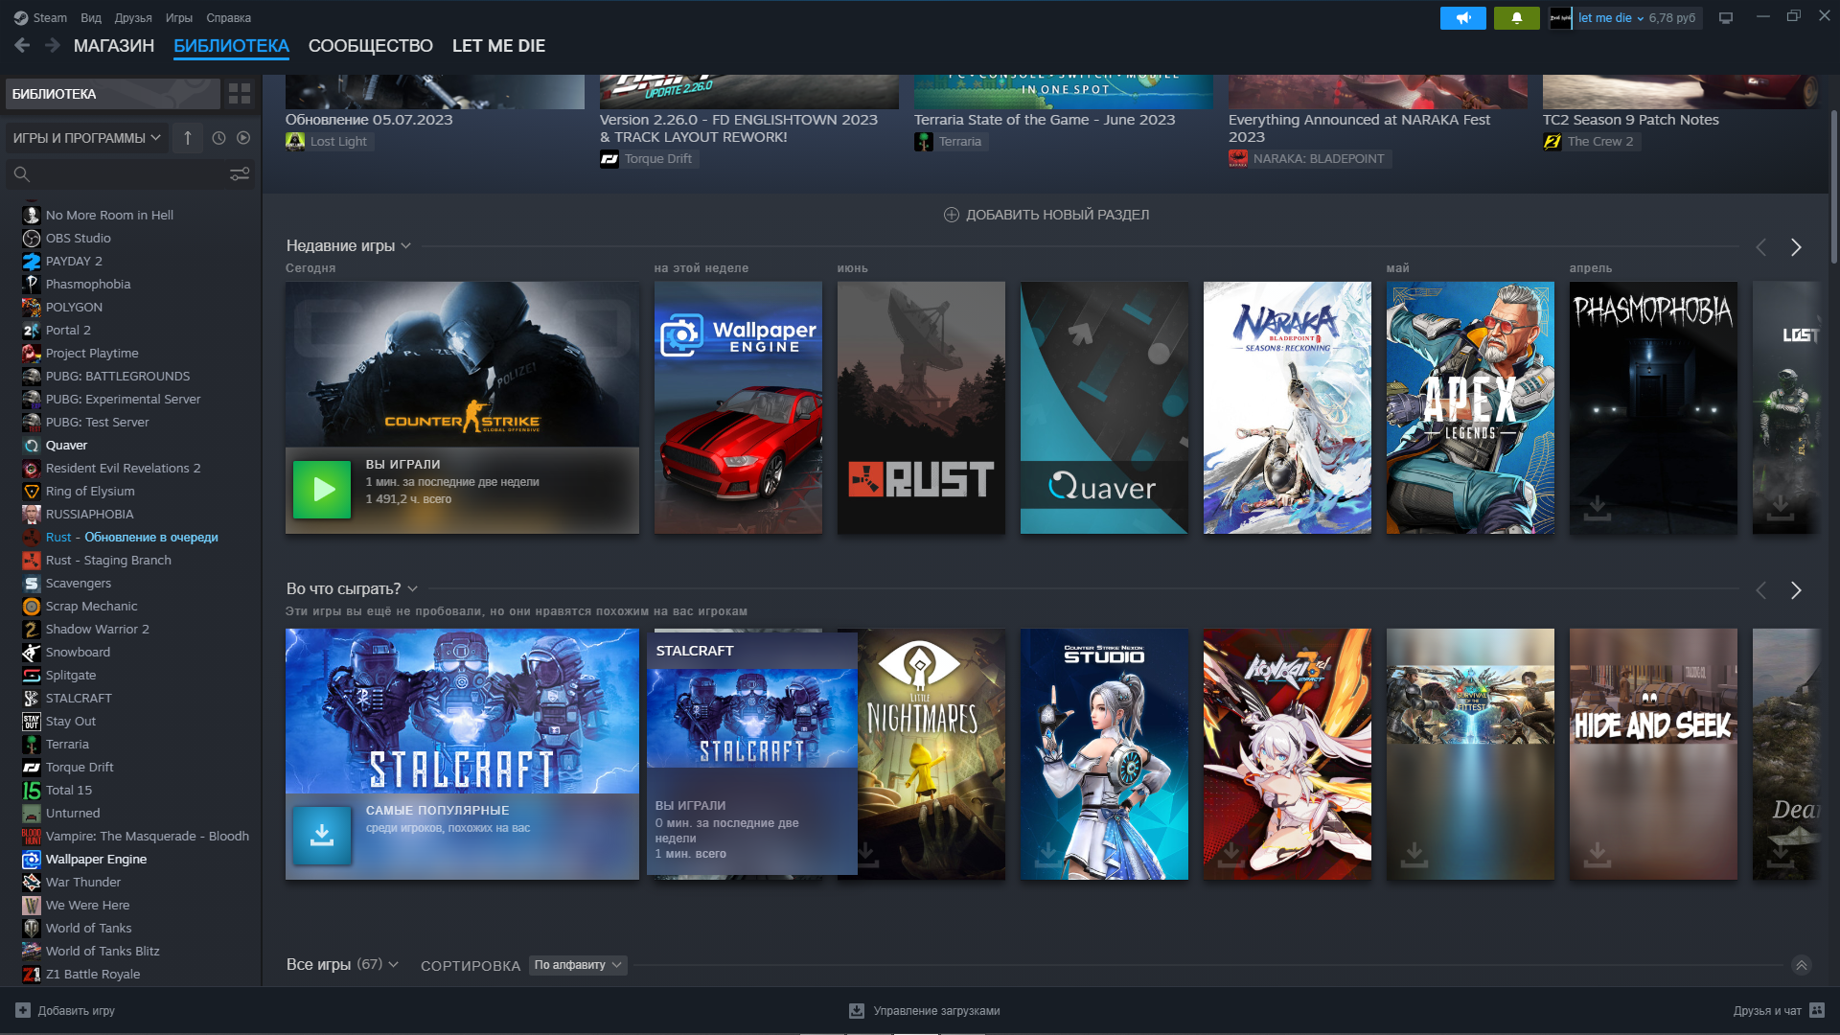Click the Phasmophobia download icon
The image size is (1840, 1035).
[1597, 508]
